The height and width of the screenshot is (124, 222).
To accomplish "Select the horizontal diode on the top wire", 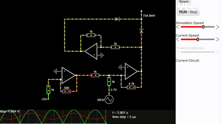I will (117, 19).
